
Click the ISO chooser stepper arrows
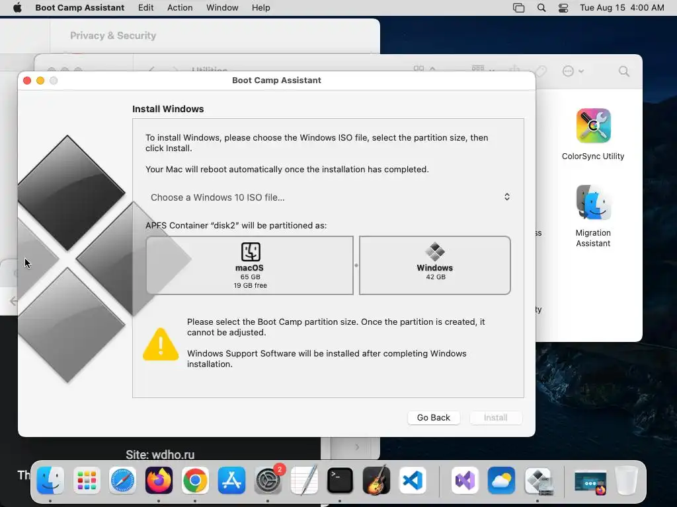point(507,197)
